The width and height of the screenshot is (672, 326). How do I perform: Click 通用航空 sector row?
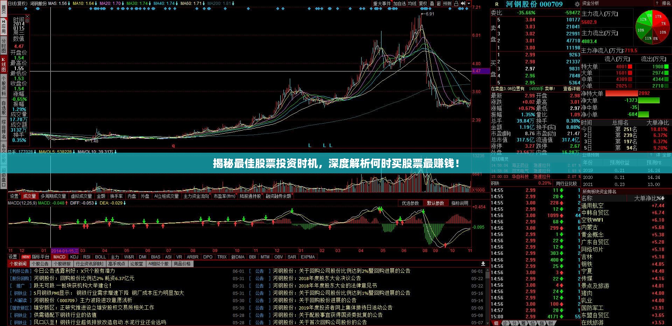(x=623, y=206)
